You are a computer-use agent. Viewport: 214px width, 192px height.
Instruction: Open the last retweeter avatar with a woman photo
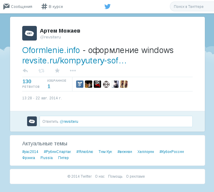pyautogui.click(x=124, y=84)
